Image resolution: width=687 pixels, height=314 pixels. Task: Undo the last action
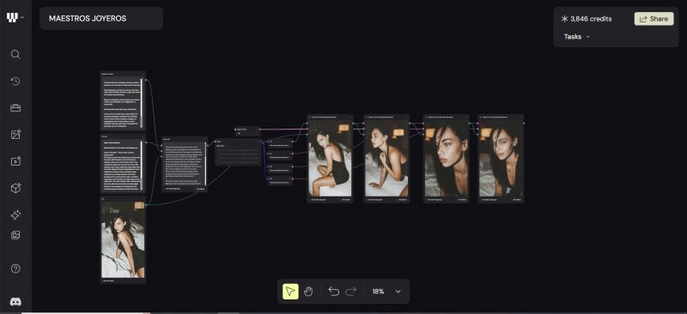click(334, 291)
